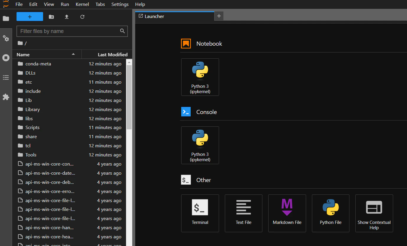Click Show Contextual Help card
Viewport: 407px width, 246px height.
click(x=374, y=213)
